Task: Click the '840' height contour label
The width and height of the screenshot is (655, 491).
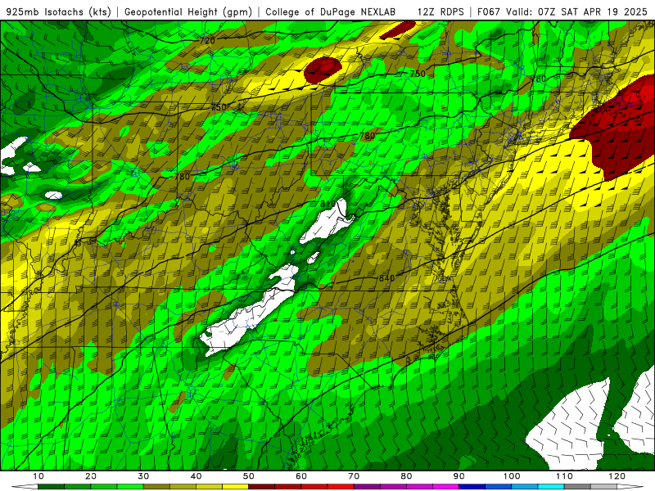Action: pyautogui.click(x=386, y=278)
